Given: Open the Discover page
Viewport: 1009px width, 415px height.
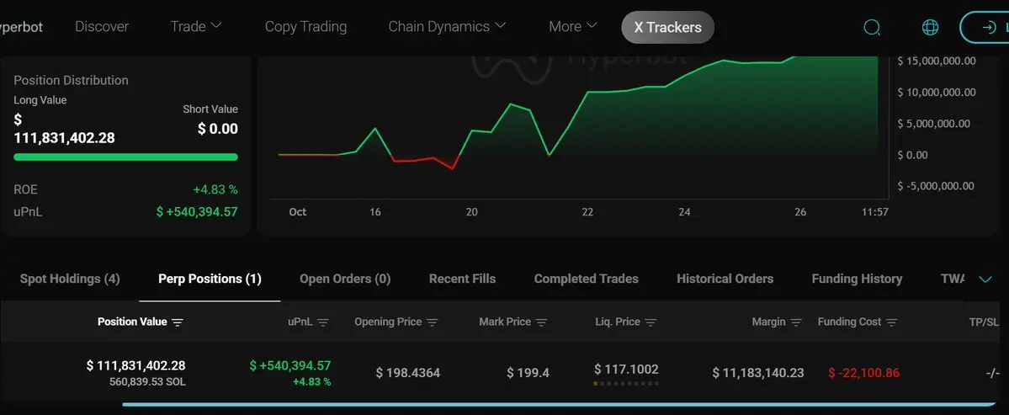Looking at the screenshot, I should 102,26.
